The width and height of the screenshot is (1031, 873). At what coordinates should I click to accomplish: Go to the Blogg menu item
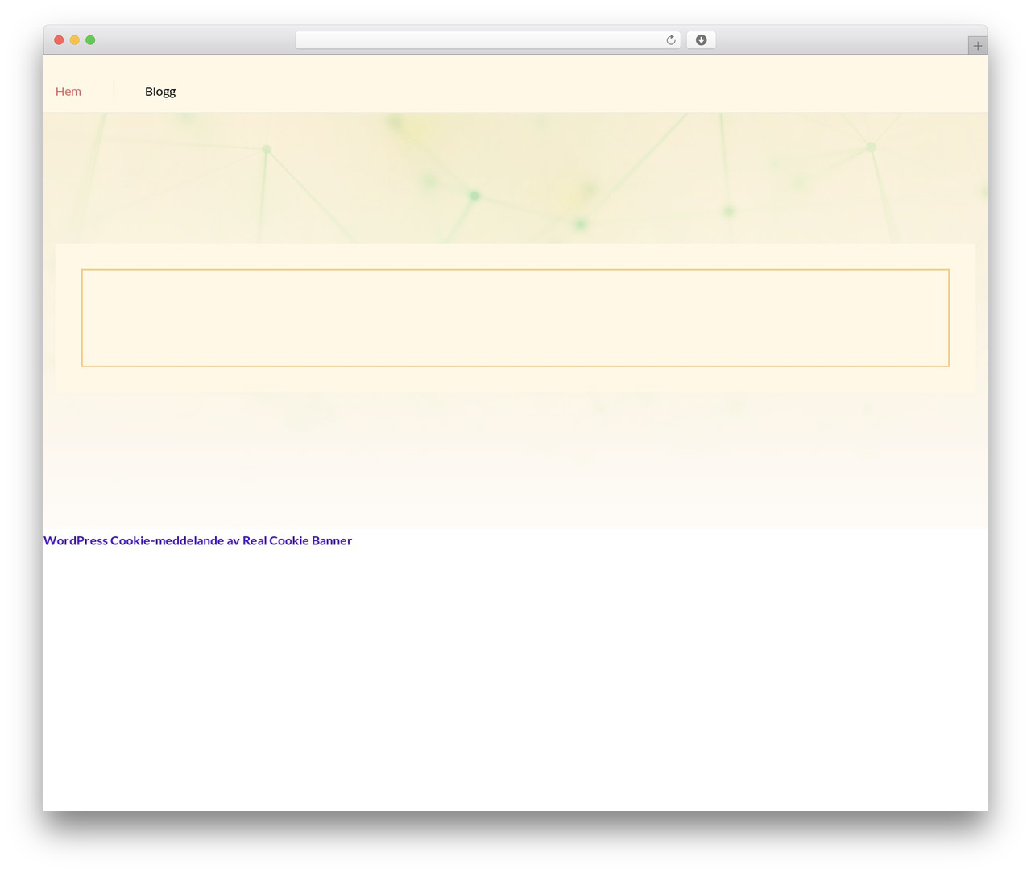click(160, 91)
